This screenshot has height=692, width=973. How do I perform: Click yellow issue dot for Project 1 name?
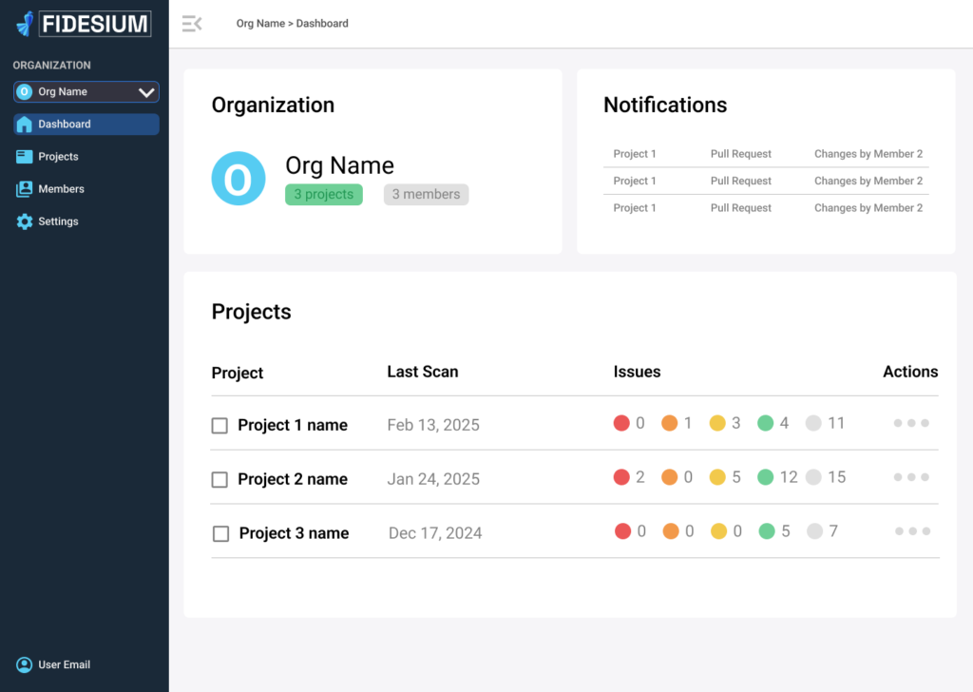point(717,423)
